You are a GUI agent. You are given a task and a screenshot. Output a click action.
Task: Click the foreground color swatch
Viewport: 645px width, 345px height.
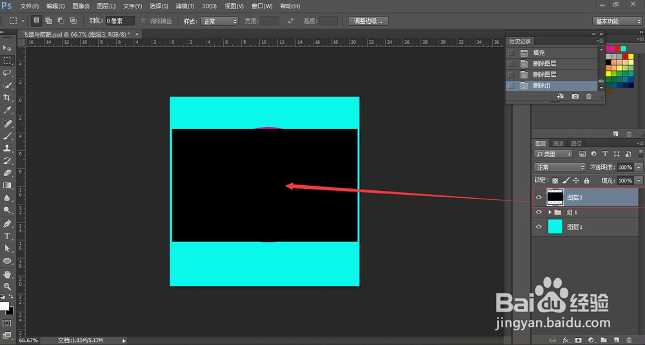(x=4, y=306)
